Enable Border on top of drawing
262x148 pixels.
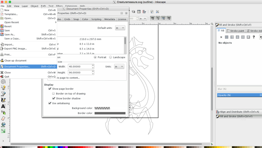click(53, 93)
